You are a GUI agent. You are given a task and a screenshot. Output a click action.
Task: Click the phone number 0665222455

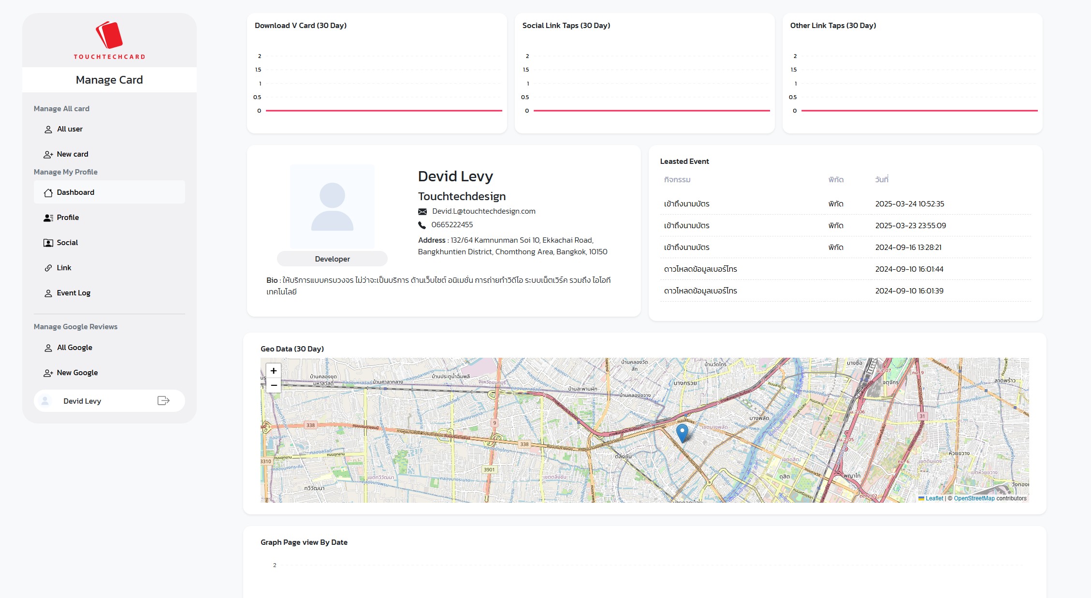(x=452, y=225)
